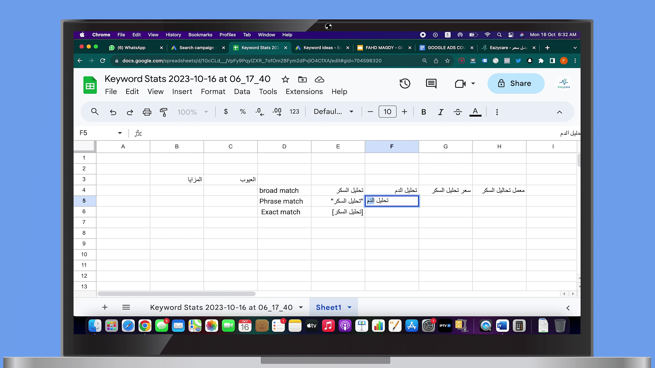Select row 5 header
Viewport: 655px width, 368px height.
[84, 201]
